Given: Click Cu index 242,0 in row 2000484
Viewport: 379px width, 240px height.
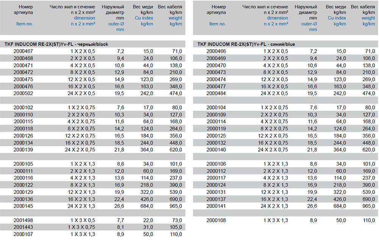Looking at the screenshot, I should 340,93.
